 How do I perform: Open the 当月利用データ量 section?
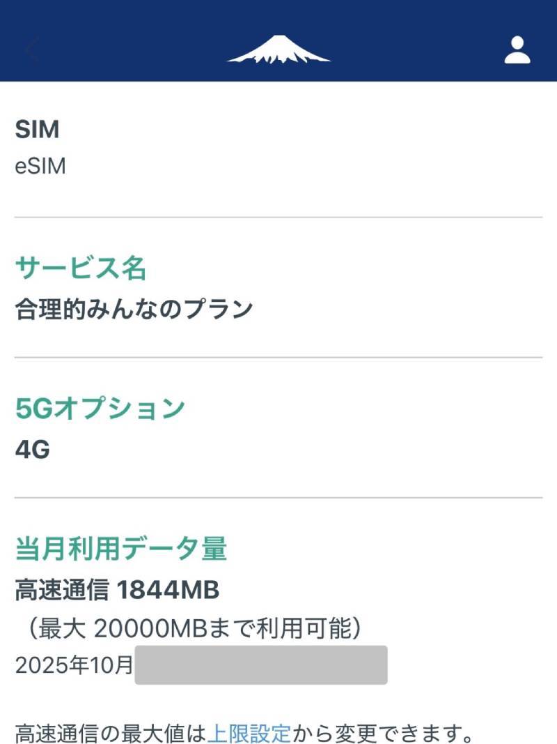[122, 547]
